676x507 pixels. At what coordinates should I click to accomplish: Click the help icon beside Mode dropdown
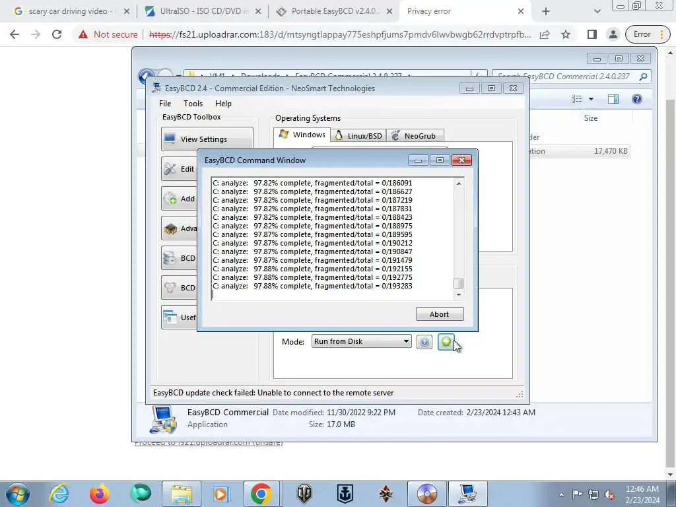pos(424,342)
